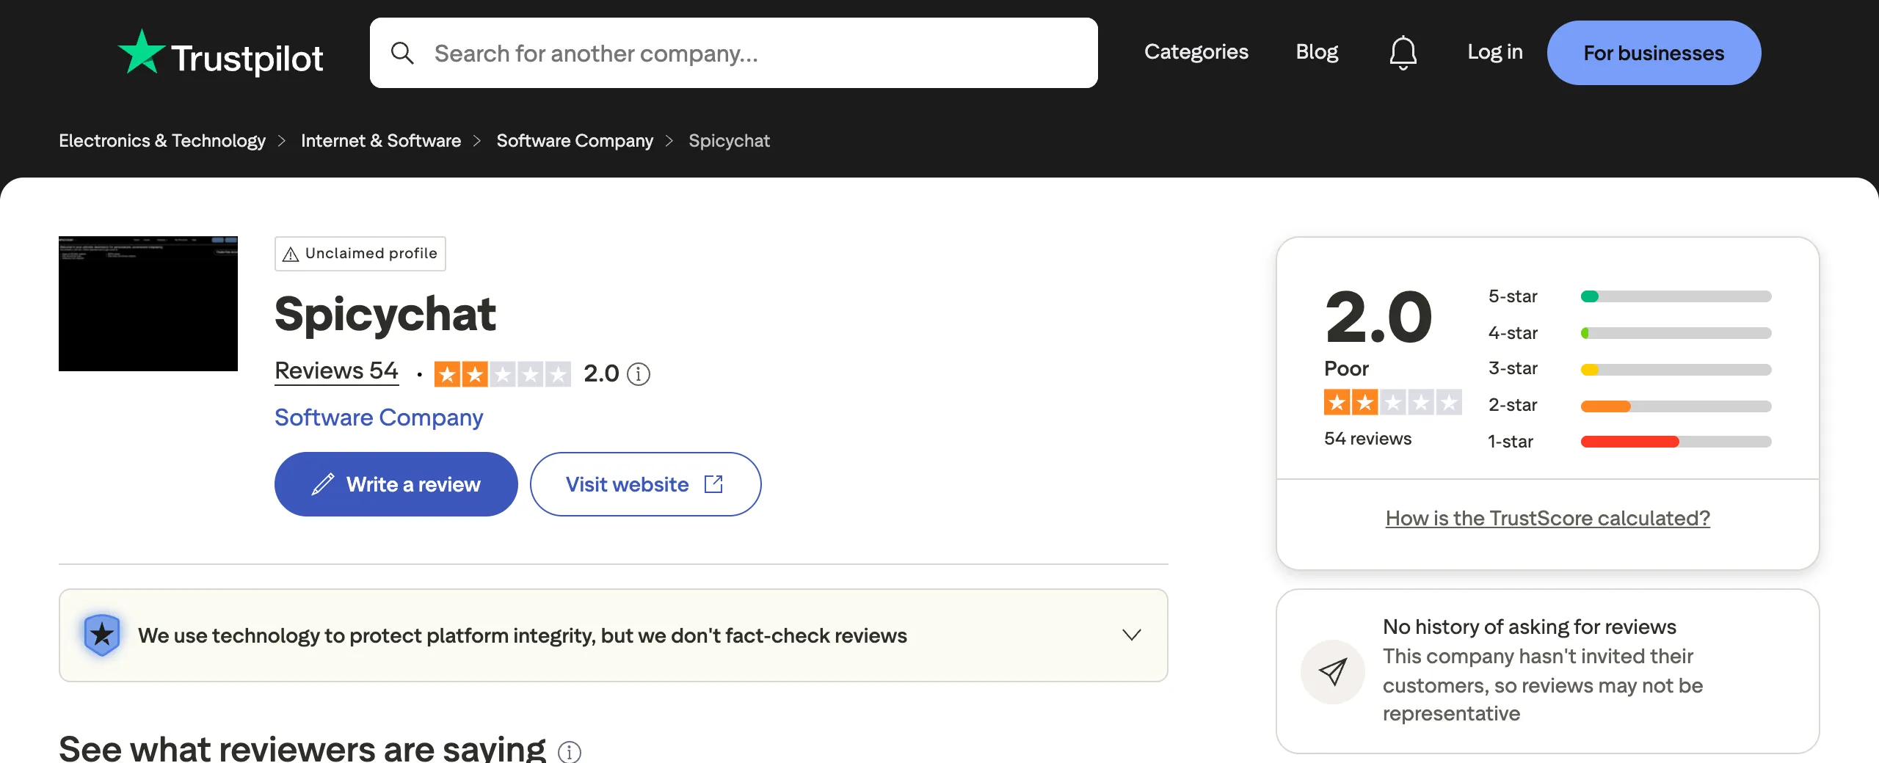Click the orange star rating beside Reviews 54
The width and height of the screenshot is (1879, 763).
[x=502, y=374]
